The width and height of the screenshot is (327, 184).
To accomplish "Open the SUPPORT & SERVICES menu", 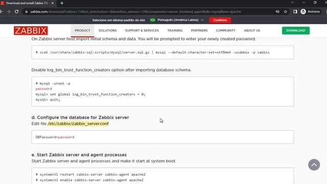I will [x=142, y=31].
